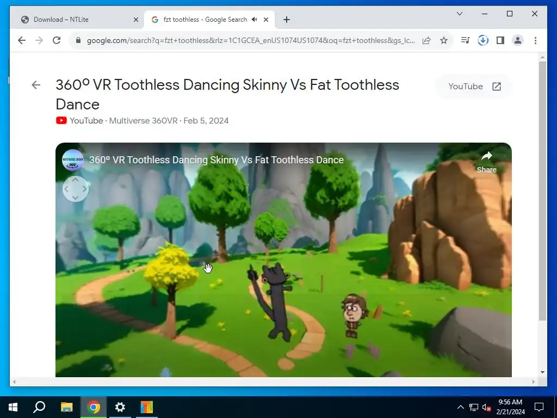This screenshot has width=557, height=418.
Task: Click the 'Multiverse 360VR · Feb 5, 2024' text
Action: [169, 120]
